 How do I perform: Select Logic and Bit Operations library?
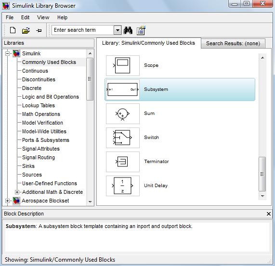51,97
